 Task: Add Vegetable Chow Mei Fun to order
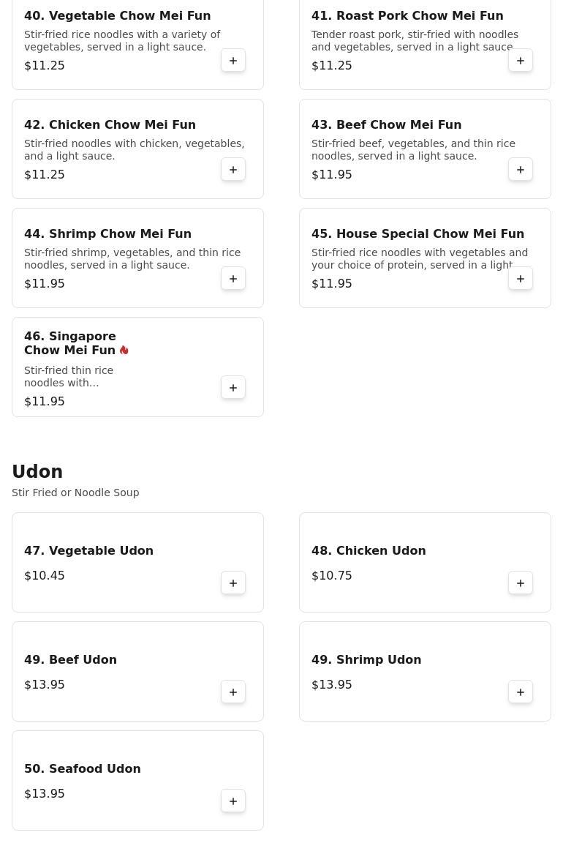point(233,61)
